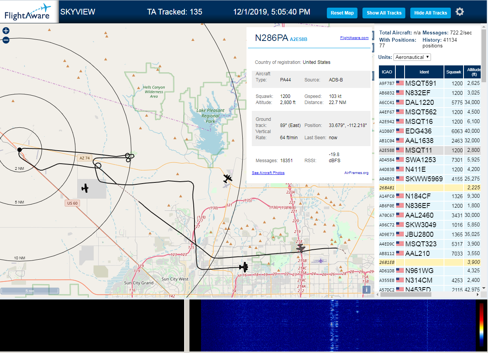Select the DAL1220 aircraft row

[x=430, y=102]
